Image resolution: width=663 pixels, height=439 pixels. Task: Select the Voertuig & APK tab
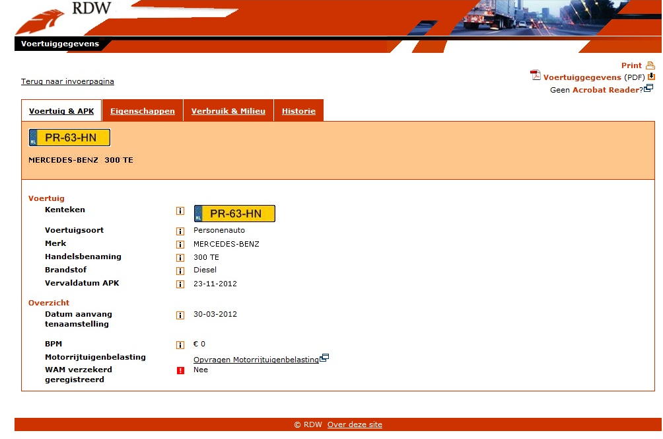click(61, 111)
